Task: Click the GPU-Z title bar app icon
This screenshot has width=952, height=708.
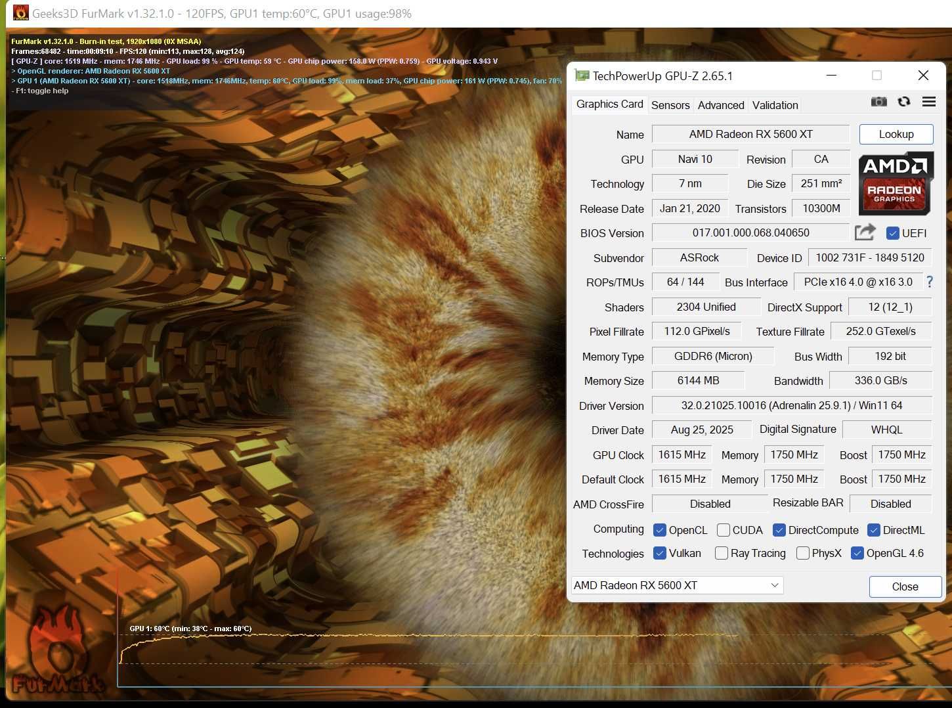Action: (581, 76)
